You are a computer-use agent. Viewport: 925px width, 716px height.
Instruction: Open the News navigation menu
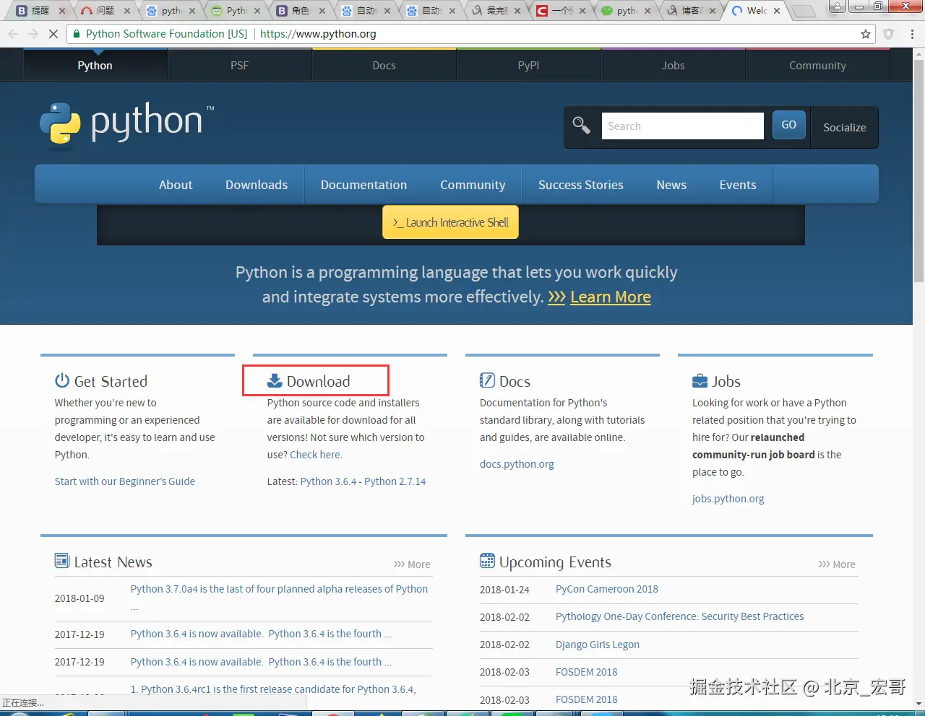[671, 185]
